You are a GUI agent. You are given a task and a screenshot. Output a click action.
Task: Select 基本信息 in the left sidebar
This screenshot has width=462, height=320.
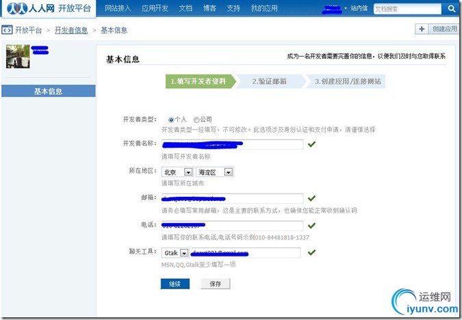[49, 91]
